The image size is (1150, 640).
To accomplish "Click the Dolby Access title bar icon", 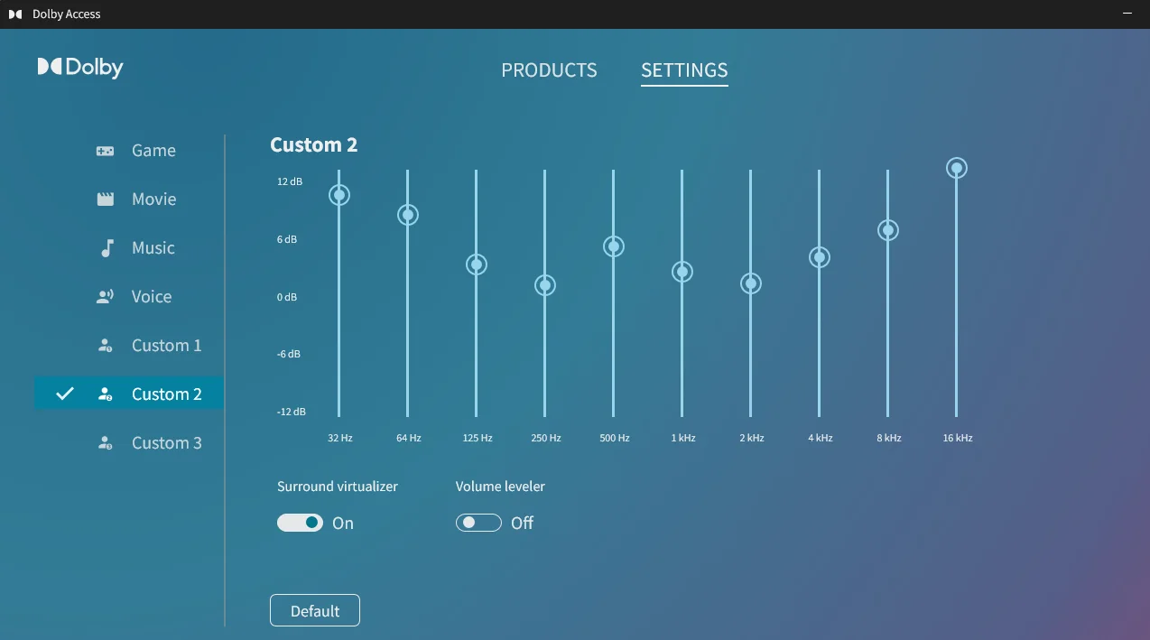I will click(14, 14).
